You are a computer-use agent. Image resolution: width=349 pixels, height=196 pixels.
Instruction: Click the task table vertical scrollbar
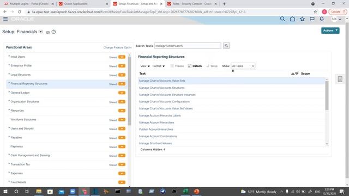coord(327,96)
